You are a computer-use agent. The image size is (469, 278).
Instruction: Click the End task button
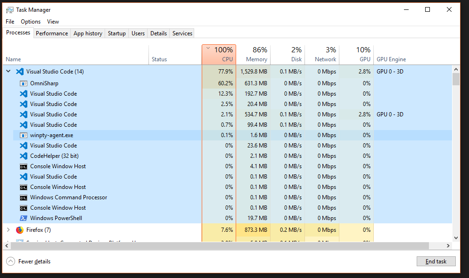pos(436,261)
